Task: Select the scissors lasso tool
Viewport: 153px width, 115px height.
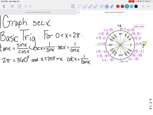Action: click(x=112, y=6)
